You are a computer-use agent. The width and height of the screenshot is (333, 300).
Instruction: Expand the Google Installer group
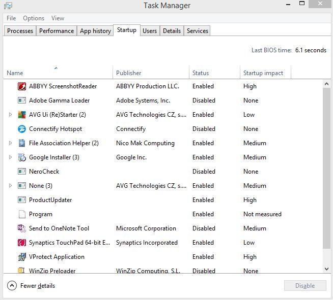[10, 157]
